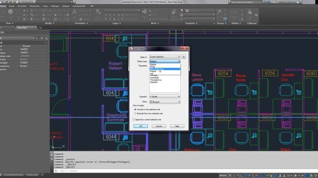Open the Manage ribbon tab
Image resolution: width=318 pixels, height=178 pixels.
click(55, 6)
